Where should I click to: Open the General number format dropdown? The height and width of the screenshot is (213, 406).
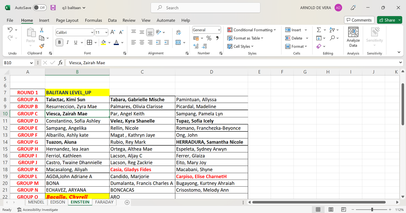(x=219, y=30)
